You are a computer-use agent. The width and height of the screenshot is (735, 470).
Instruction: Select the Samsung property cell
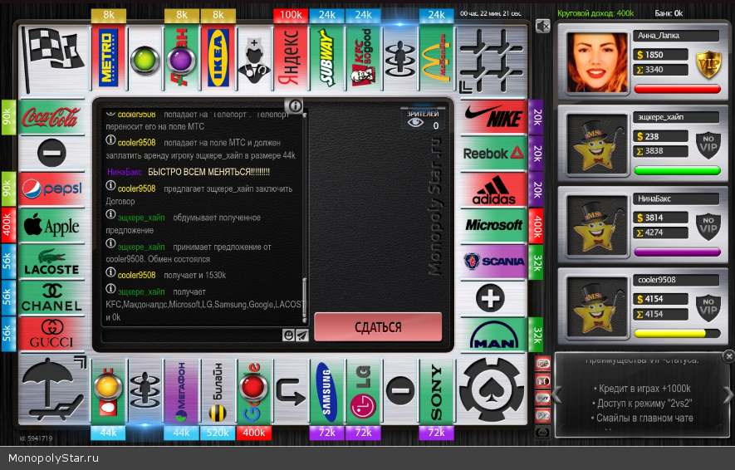pos(327,392)
